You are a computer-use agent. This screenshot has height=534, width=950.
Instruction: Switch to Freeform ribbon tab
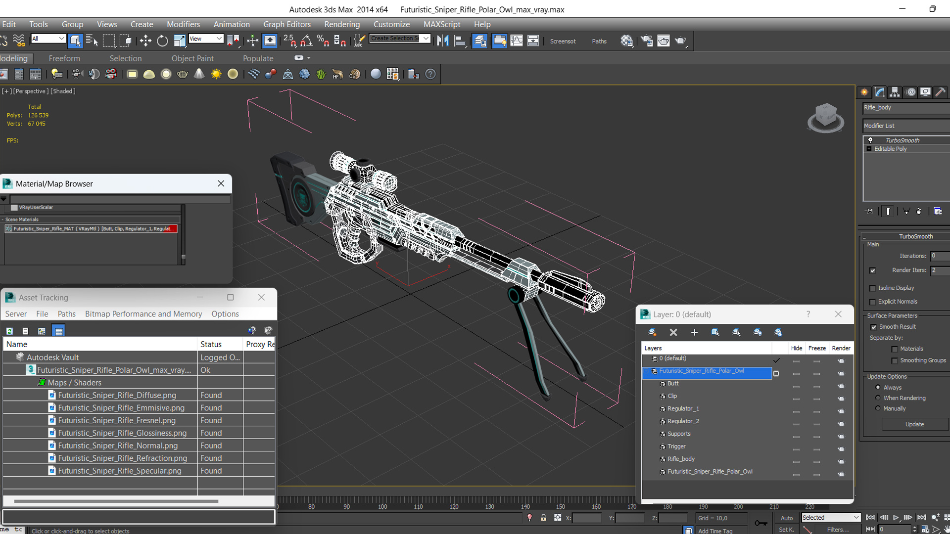click(64, 58)
